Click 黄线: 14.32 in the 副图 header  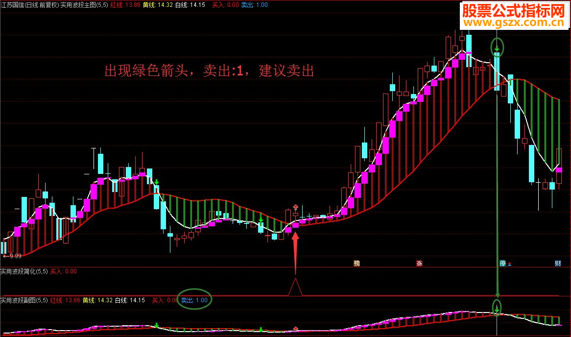click(x=97, y=300)
